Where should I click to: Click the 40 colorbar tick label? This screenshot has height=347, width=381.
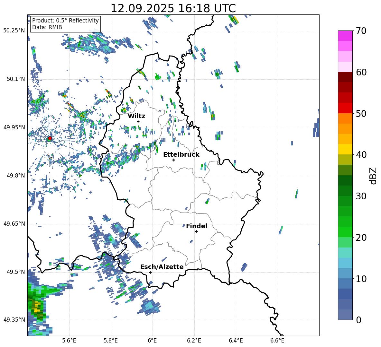361,155
